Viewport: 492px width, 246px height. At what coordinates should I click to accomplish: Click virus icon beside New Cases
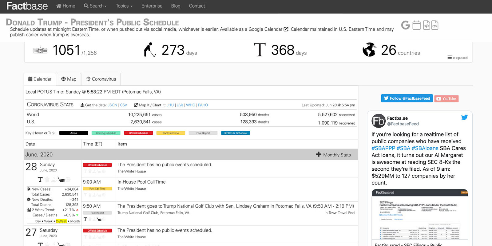29,189
